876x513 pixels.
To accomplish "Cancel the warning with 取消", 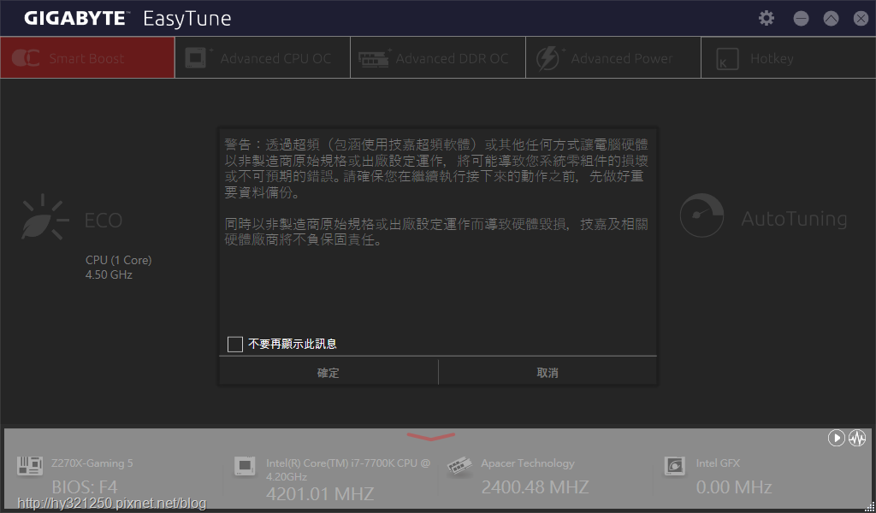I will 547,372.
